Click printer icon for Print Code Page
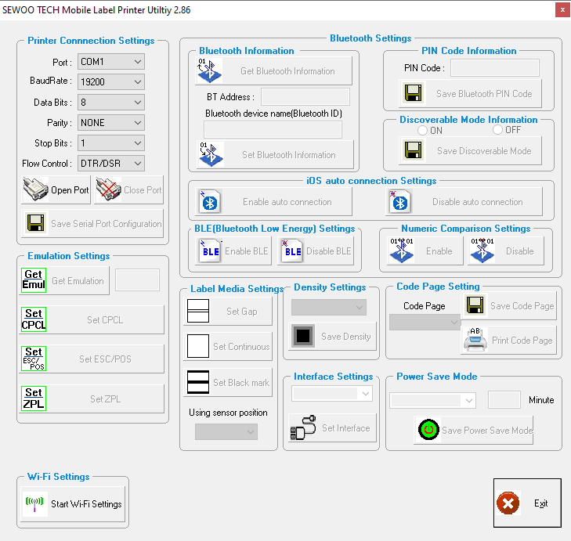 coord(475,339)
